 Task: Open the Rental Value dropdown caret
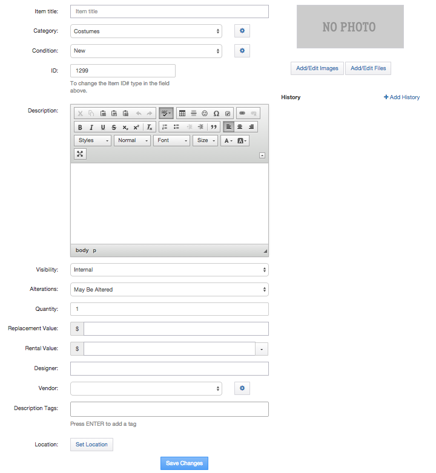(262, 349)
